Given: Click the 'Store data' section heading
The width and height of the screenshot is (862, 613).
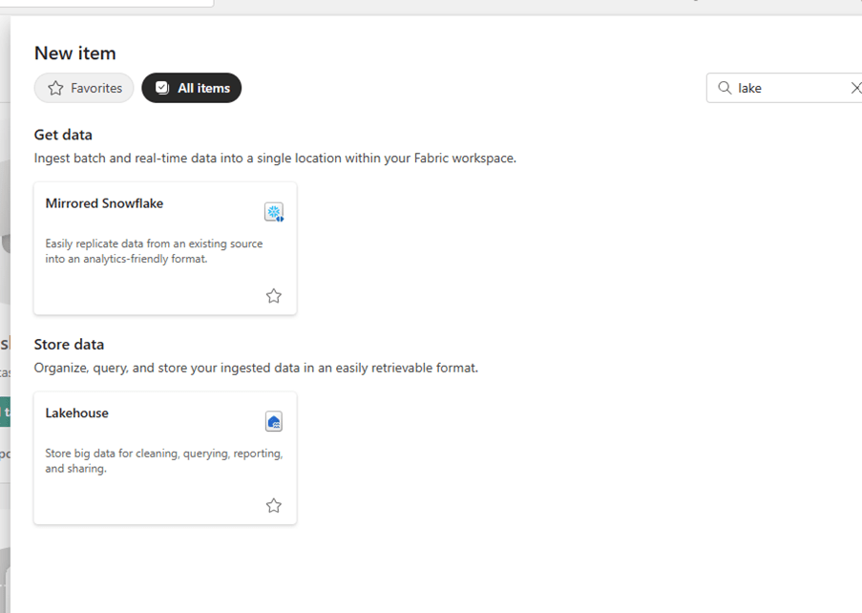Looking at the screenshot, I should tap(69, 345).
